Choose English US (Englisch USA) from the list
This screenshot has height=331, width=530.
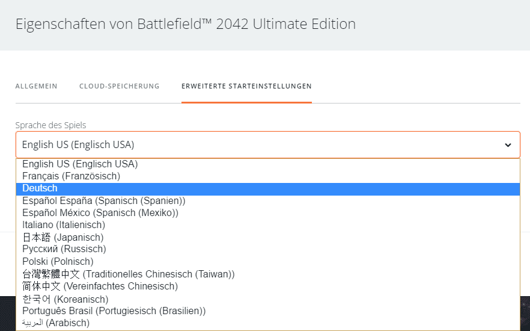(x=268, y=164)
